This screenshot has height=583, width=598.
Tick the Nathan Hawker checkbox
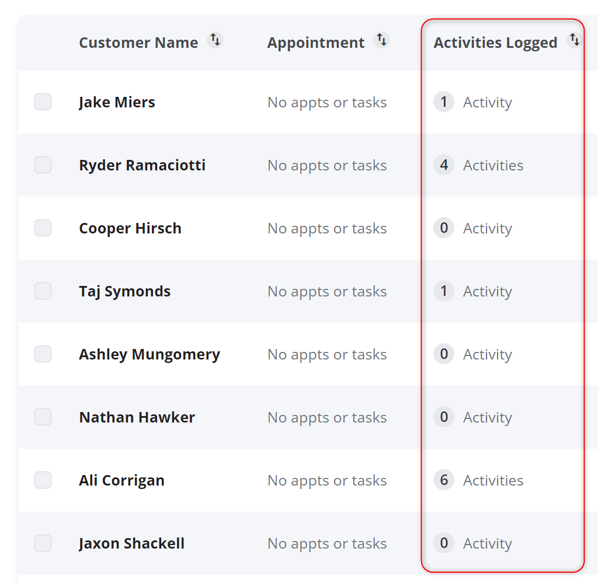click(x=43, y=417)
